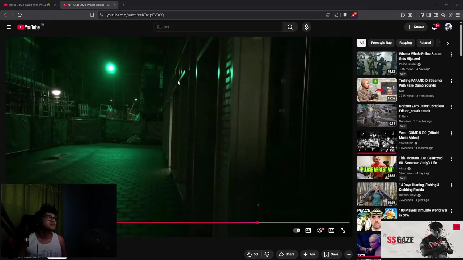Select the Rapping filter chip

[405, 43]
